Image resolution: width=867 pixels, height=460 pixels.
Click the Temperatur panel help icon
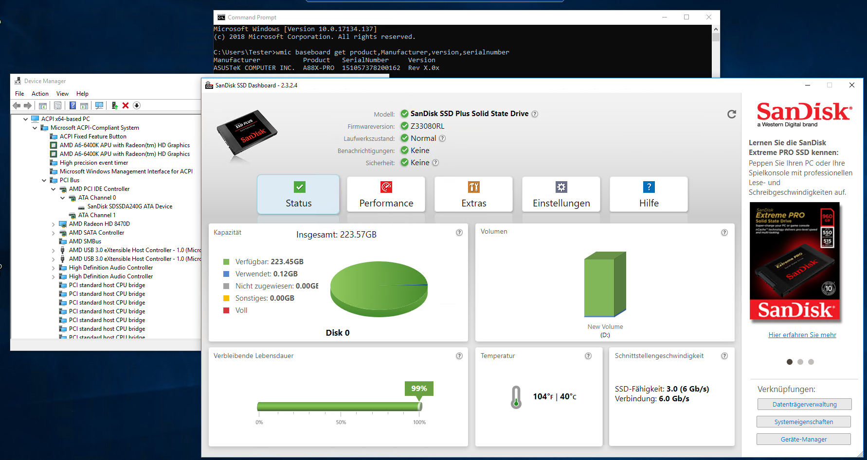(588, 356)
